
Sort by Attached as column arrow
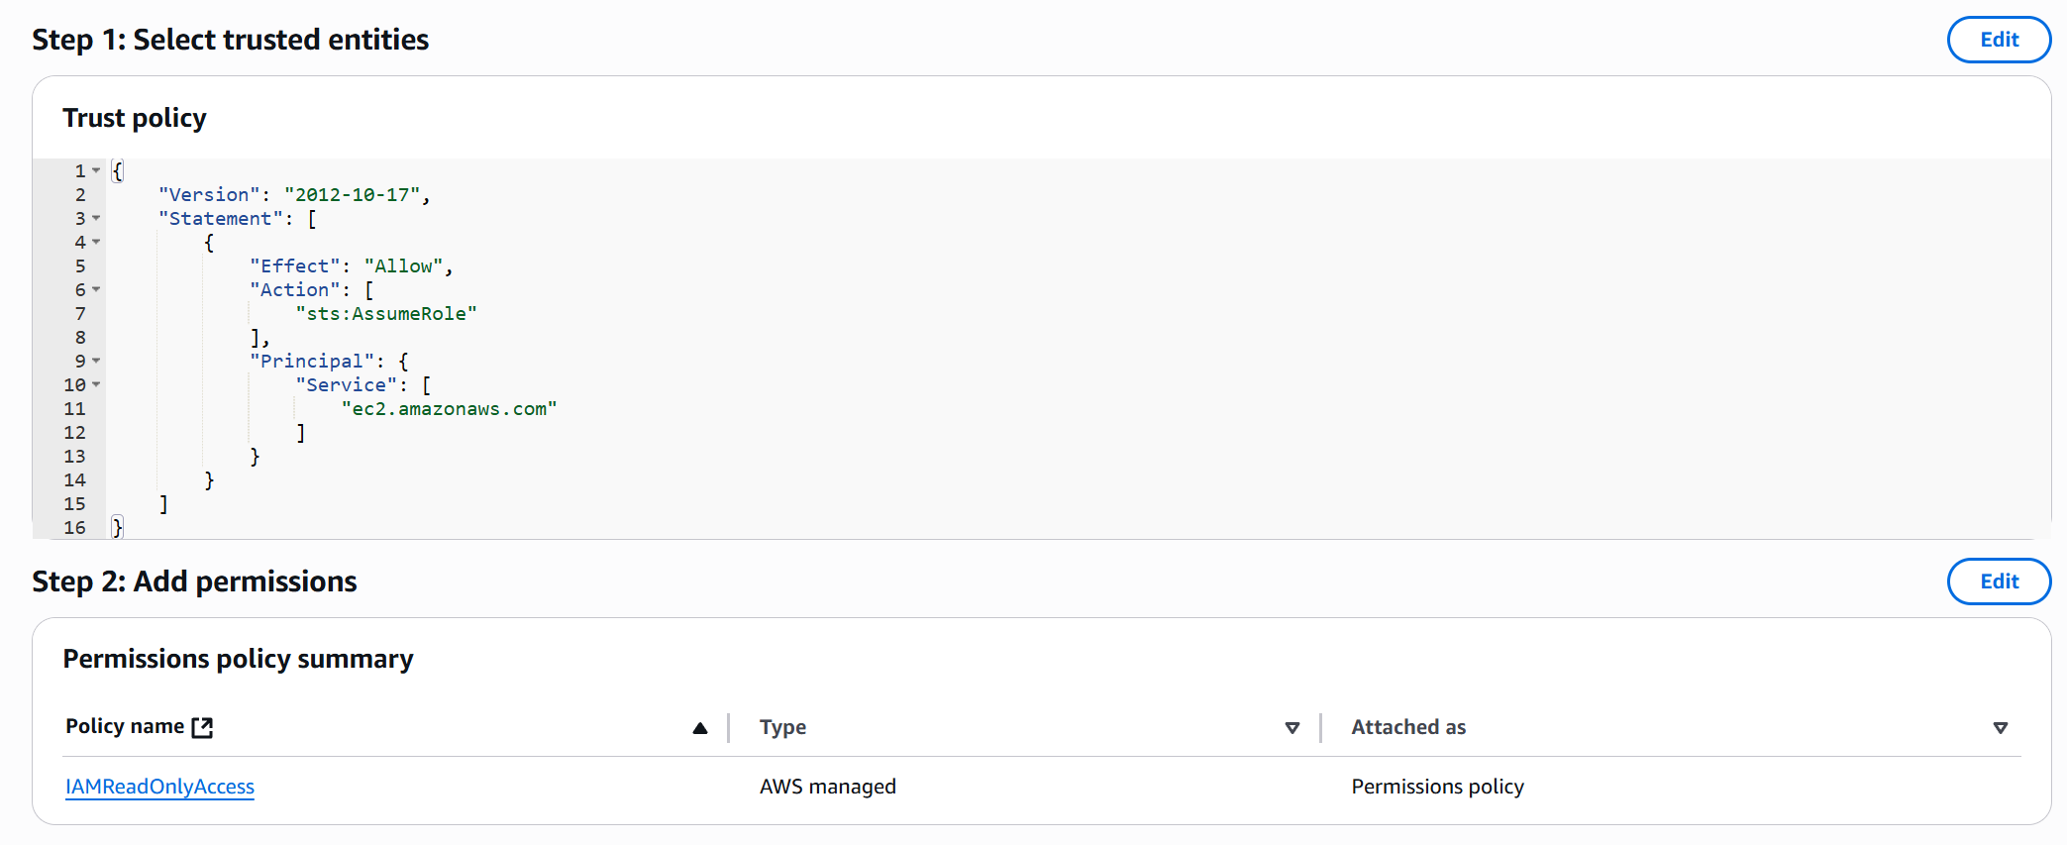pyautogui.click(x=2000, y=728)
